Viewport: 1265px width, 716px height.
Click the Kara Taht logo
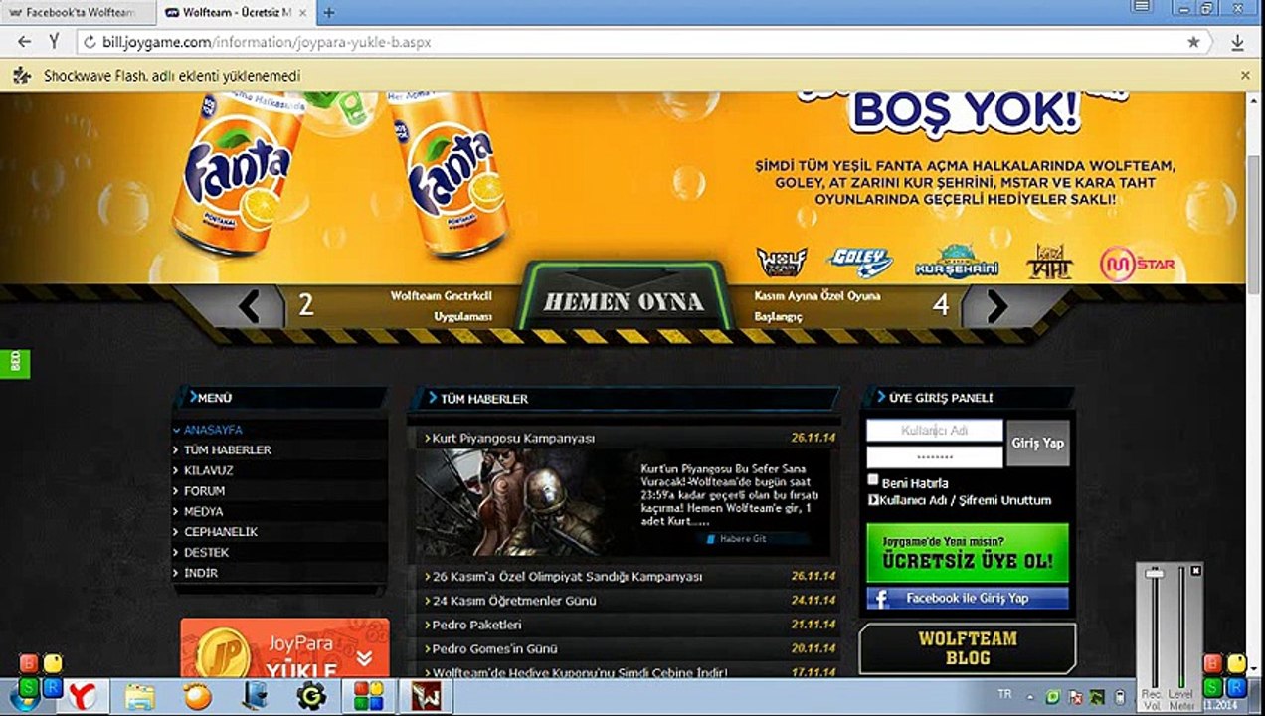click(x=1049, y=262)
